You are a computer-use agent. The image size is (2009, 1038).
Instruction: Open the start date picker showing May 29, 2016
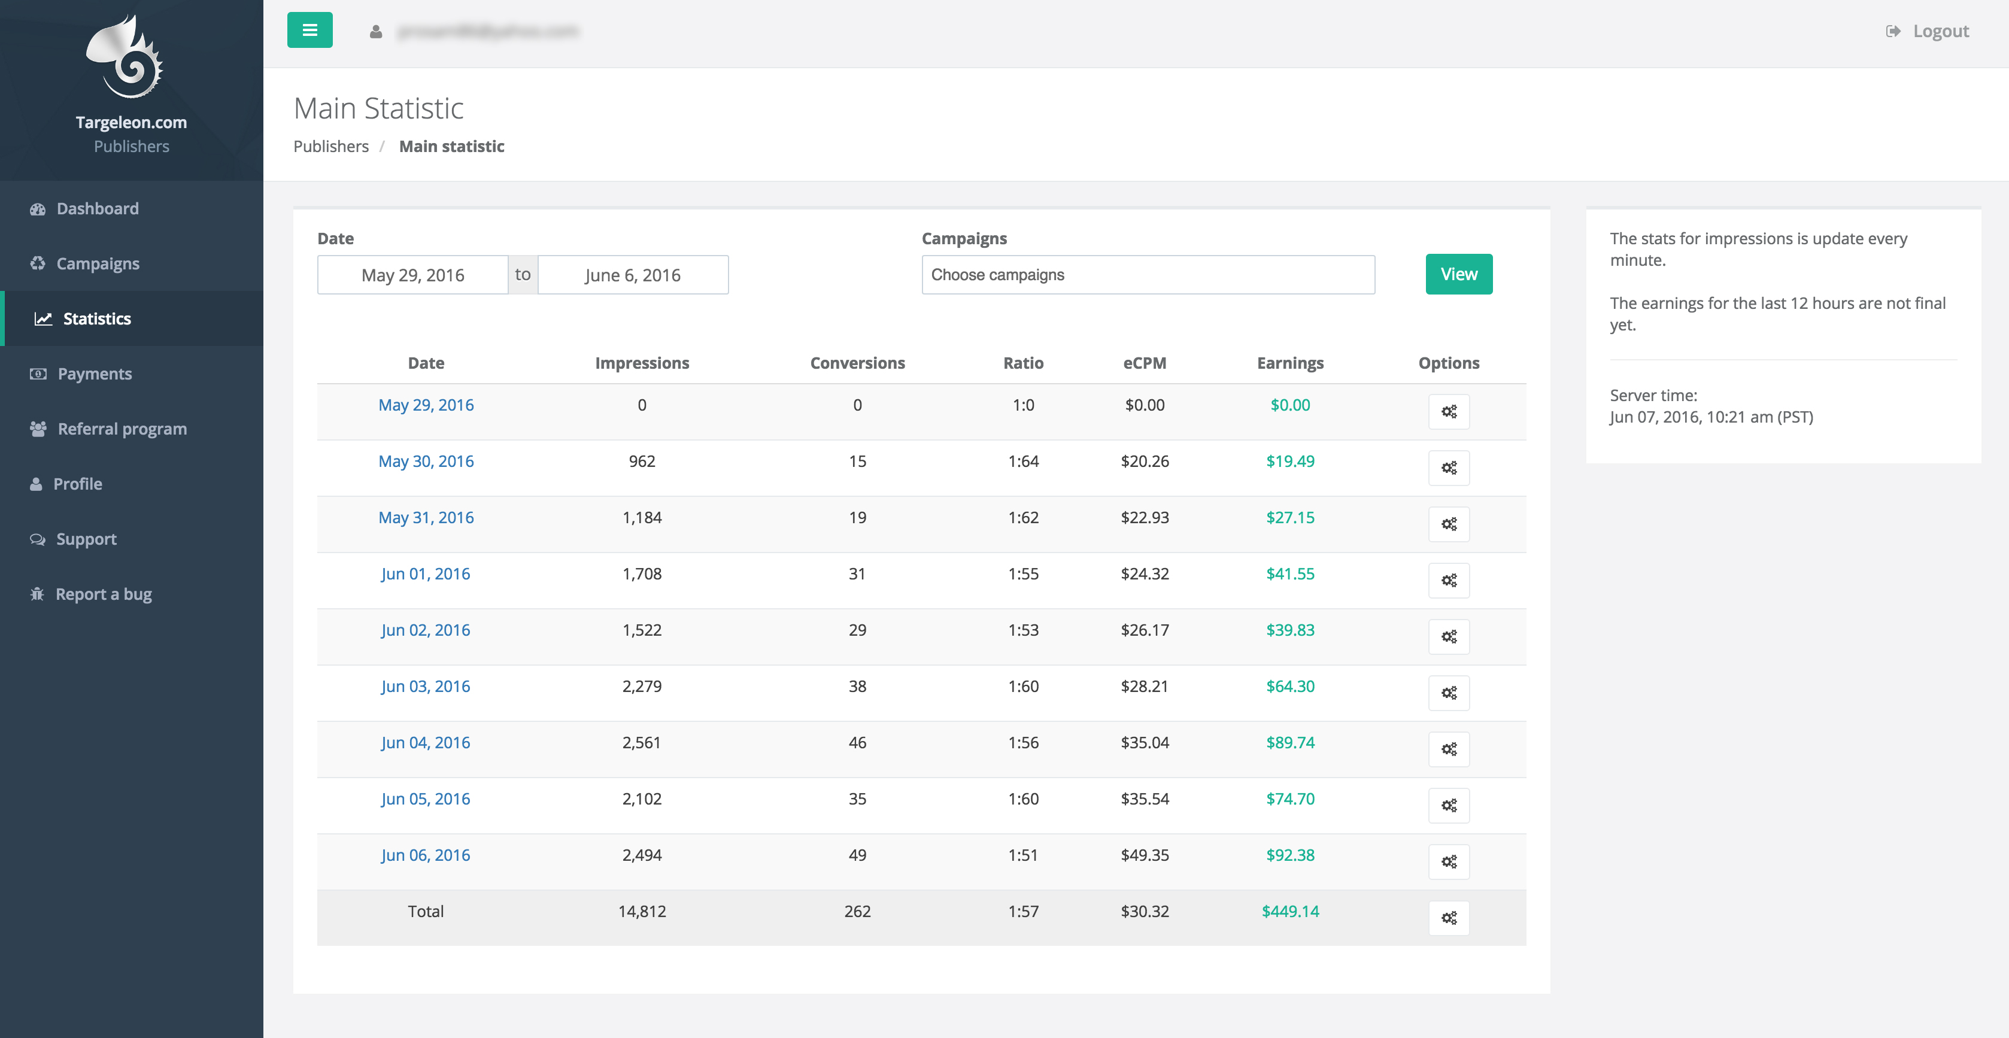coord(412,275)
